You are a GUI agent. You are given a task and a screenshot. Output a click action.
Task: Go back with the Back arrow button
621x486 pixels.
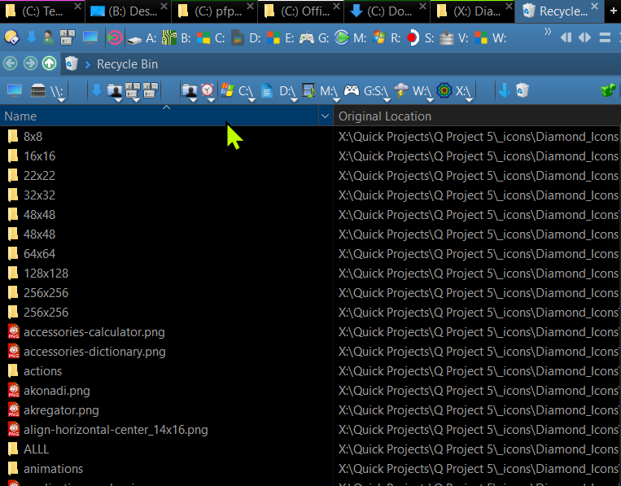10,63
